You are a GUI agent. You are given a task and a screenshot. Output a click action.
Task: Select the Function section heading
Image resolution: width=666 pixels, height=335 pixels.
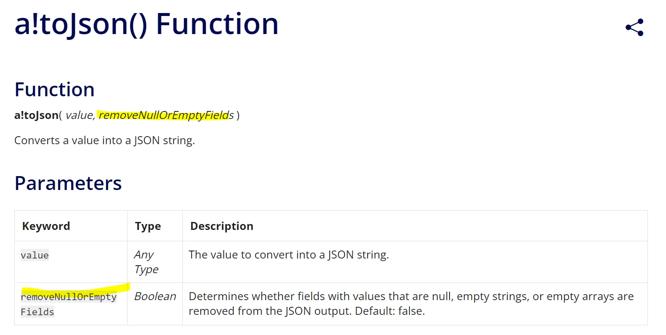coord(54,90)
